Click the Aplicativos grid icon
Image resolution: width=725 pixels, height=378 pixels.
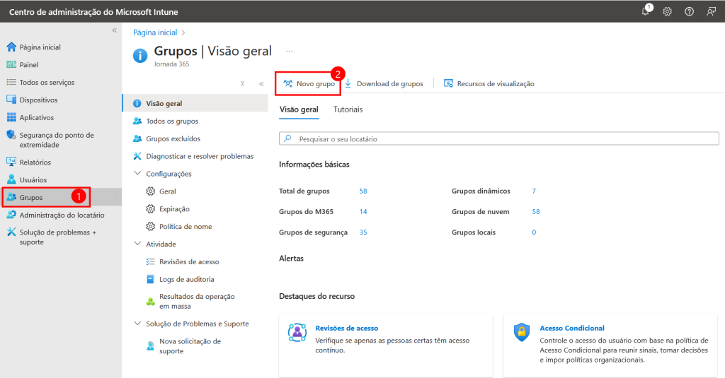11,117
